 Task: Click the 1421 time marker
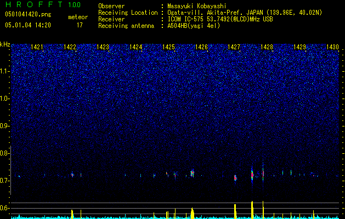(37, 47)
